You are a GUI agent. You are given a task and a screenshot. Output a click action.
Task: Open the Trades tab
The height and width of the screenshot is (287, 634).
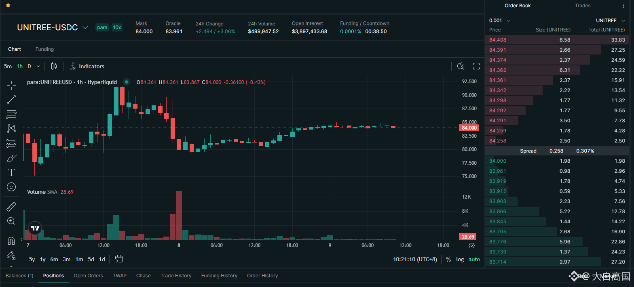tap(583, 6)
